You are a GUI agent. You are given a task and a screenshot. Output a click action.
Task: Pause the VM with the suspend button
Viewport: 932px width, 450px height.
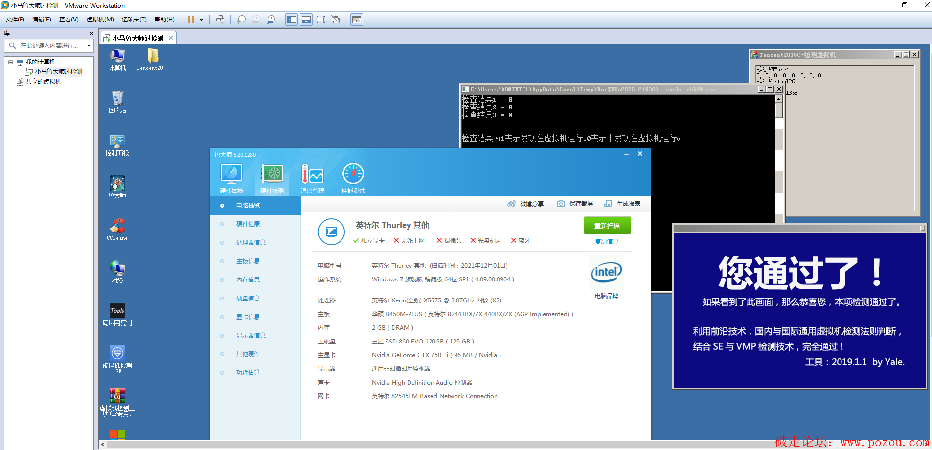point(191,20)
